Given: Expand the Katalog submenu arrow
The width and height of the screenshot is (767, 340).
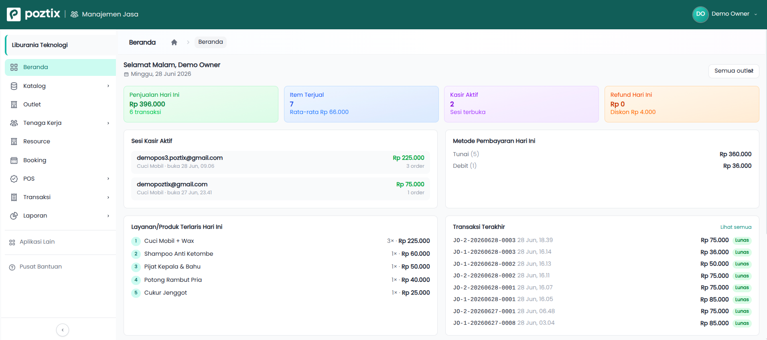Looking at the screenshot, I should 108,86.
